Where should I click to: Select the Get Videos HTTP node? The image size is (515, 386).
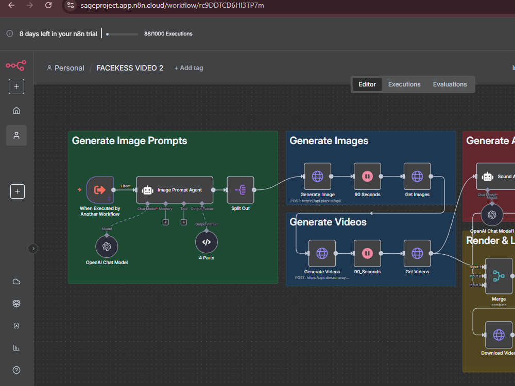417,253
